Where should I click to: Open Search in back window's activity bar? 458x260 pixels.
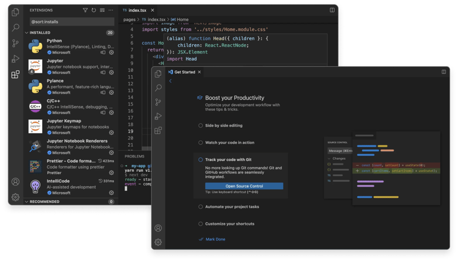click(x=16, y=27)
